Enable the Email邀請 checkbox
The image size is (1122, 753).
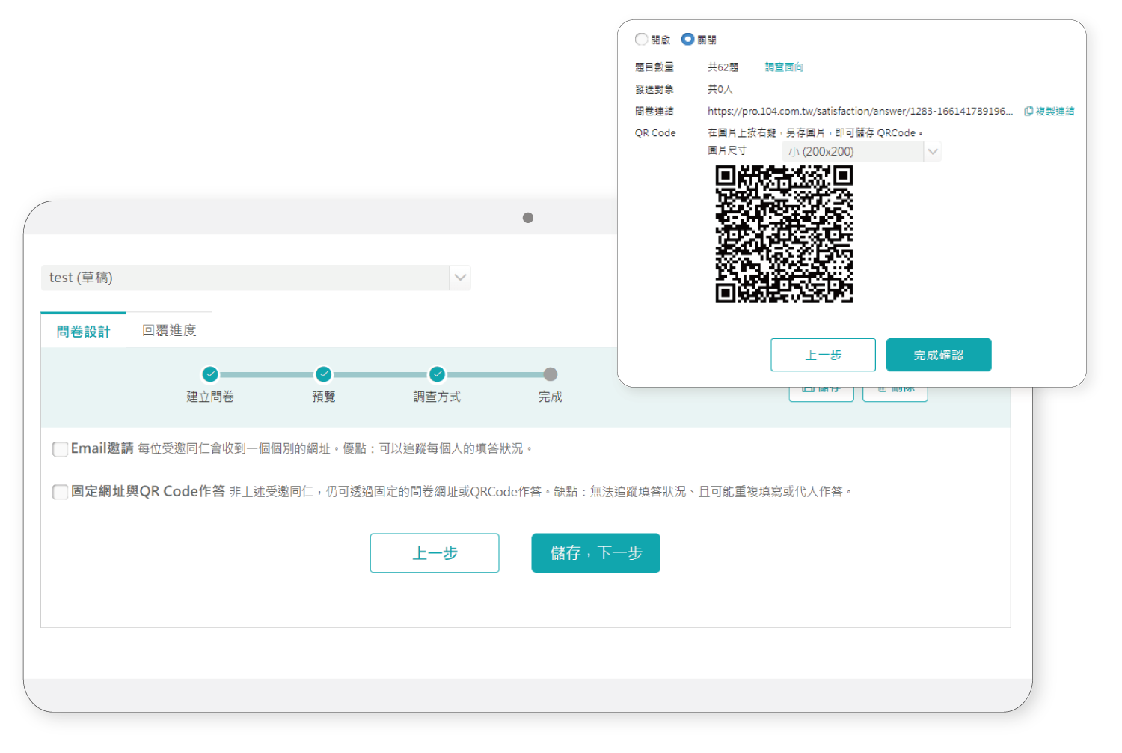[61, 449]
